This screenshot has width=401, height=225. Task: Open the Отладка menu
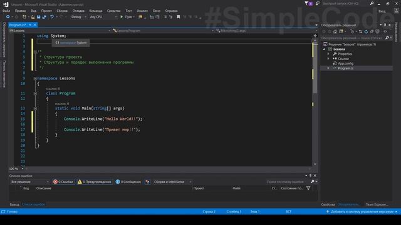coord(78,11)
